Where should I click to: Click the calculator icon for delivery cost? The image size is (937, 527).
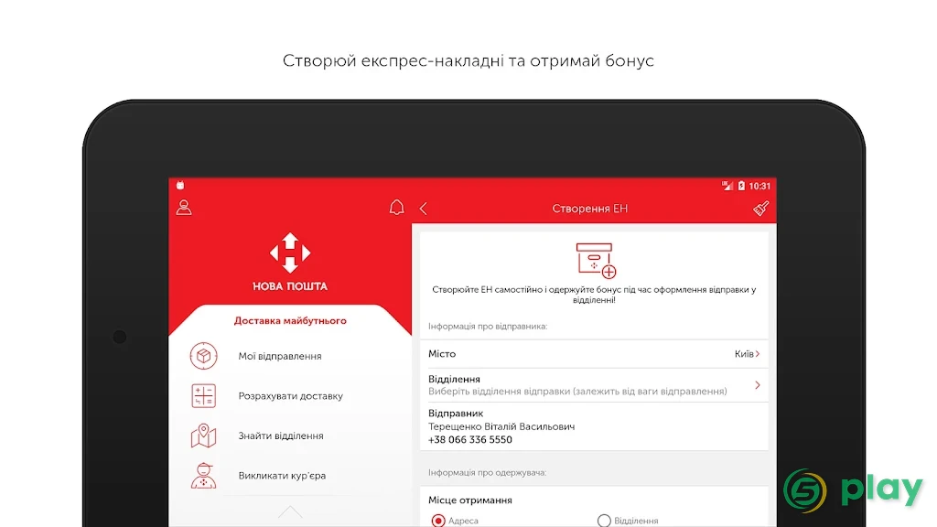click(x=203, y=395)
